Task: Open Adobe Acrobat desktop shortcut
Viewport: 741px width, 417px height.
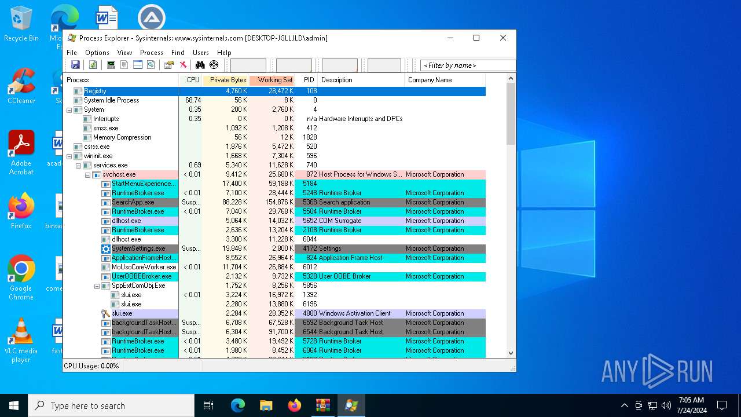Action: coord(21,153)
